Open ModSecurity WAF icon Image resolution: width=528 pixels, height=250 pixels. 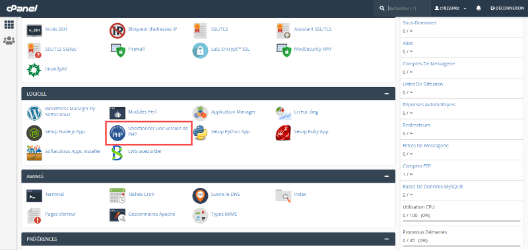click(283, 51)
